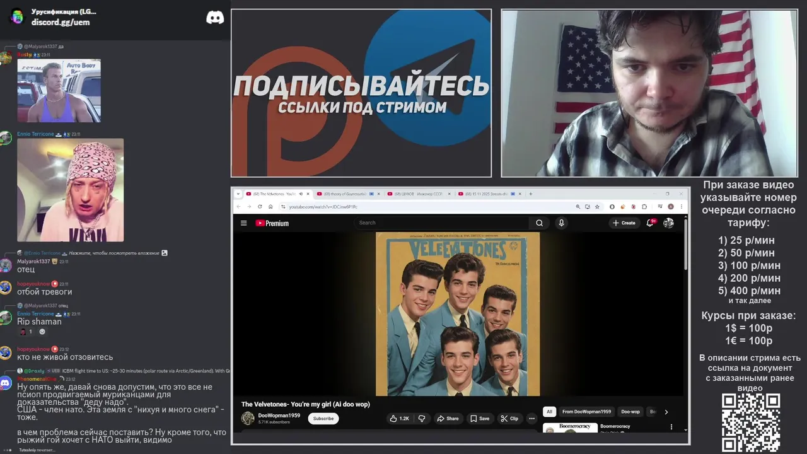Screen dimensions: 807x454
Task: Go to YouTube Premium home logo
Action: [272, 223]
